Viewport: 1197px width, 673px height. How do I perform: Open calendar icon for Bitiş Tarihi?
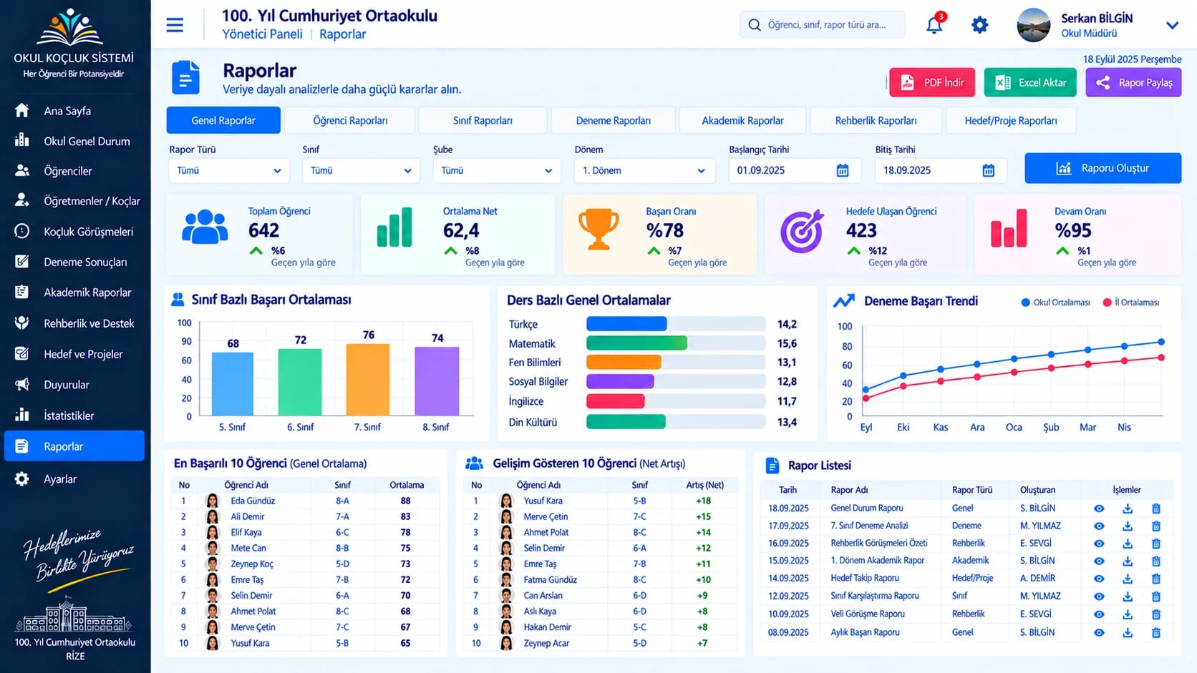coord(989,170)
